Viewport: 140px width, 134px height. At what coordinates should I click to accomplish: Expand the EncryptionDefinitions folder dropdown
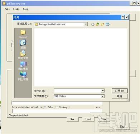pos(86,24)
